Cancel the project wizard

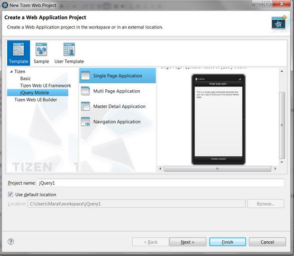[267, 242]
